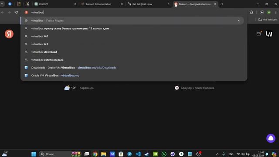Open File Explorer from the taskbar
This screenshot has width=279, height=157.
[x=104, y=154]
